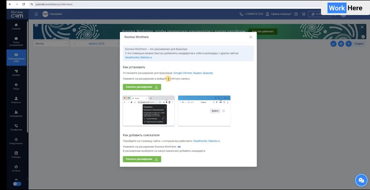Viewport: 370px width, 190px height.
Task: Open the Яндекс Браузер extension link
Action: [203, 73]
